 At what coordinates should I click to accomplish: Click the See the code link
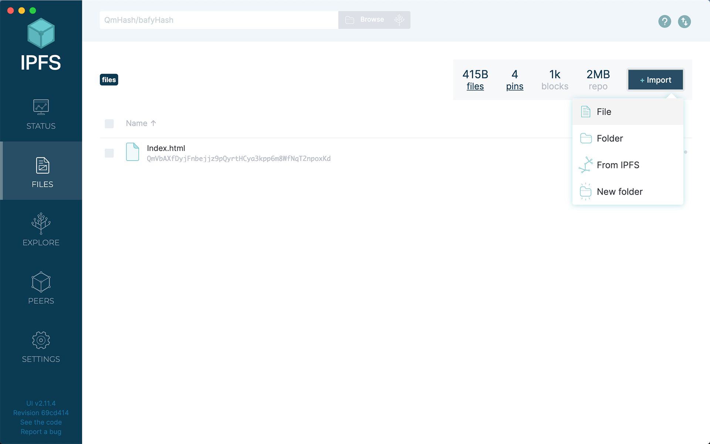(41, 422)
